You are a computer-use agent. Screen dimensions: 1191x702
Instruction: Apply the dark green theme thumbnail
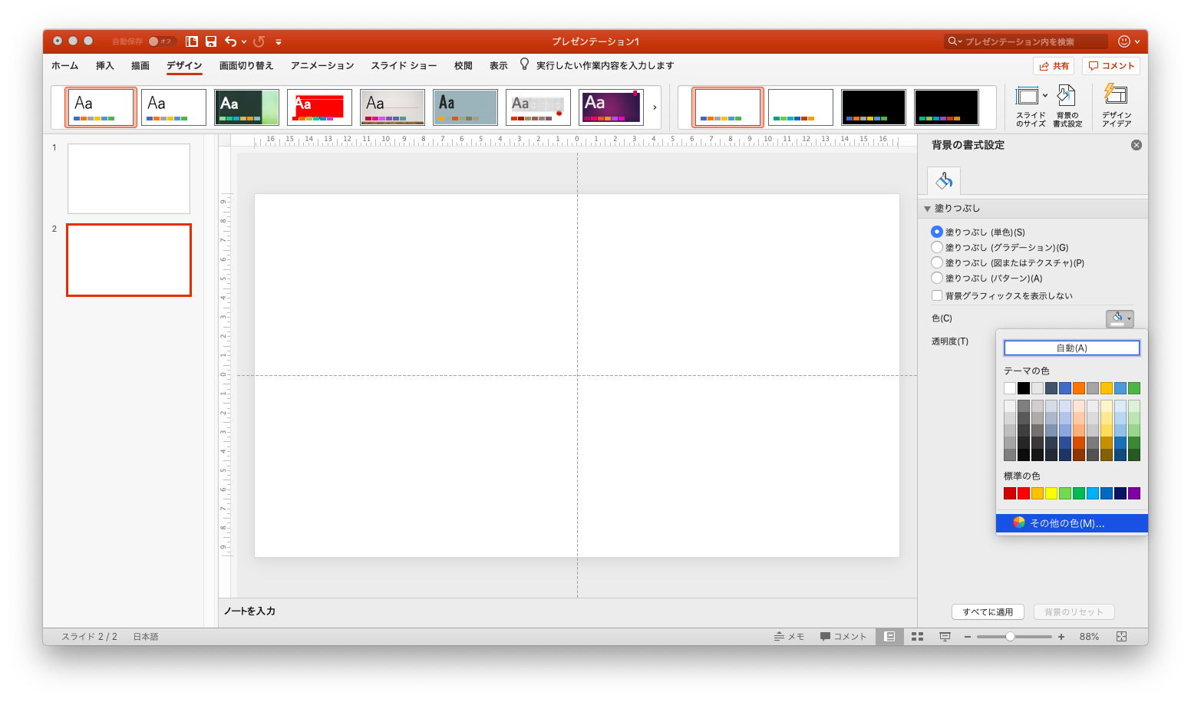pos(246,107)
